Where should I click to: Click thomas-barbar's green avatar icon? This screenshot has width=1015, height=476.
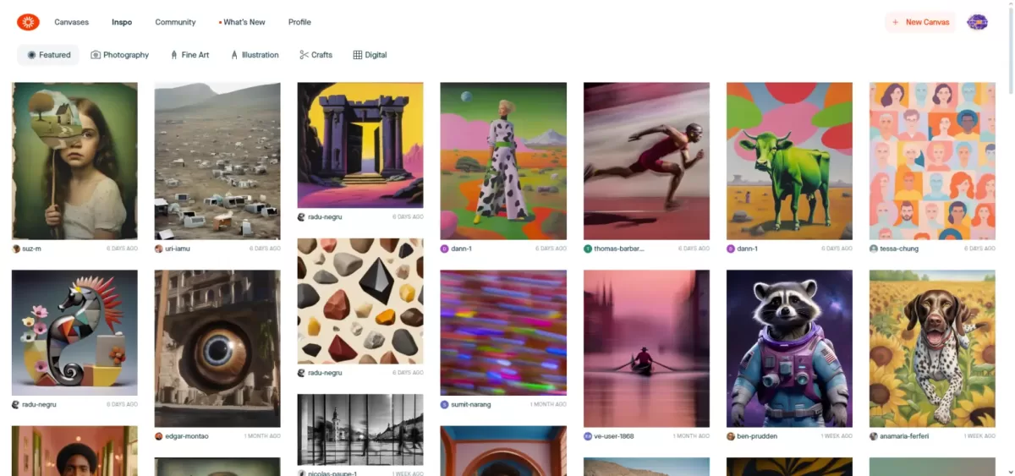coord(588,249)
